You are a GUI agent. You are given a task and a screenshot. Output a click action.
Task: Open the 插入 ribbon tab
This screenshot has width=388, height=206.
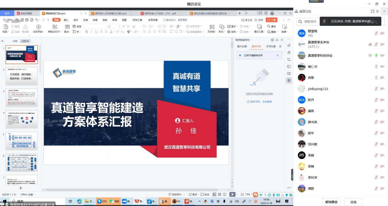[x=66, y=20]
